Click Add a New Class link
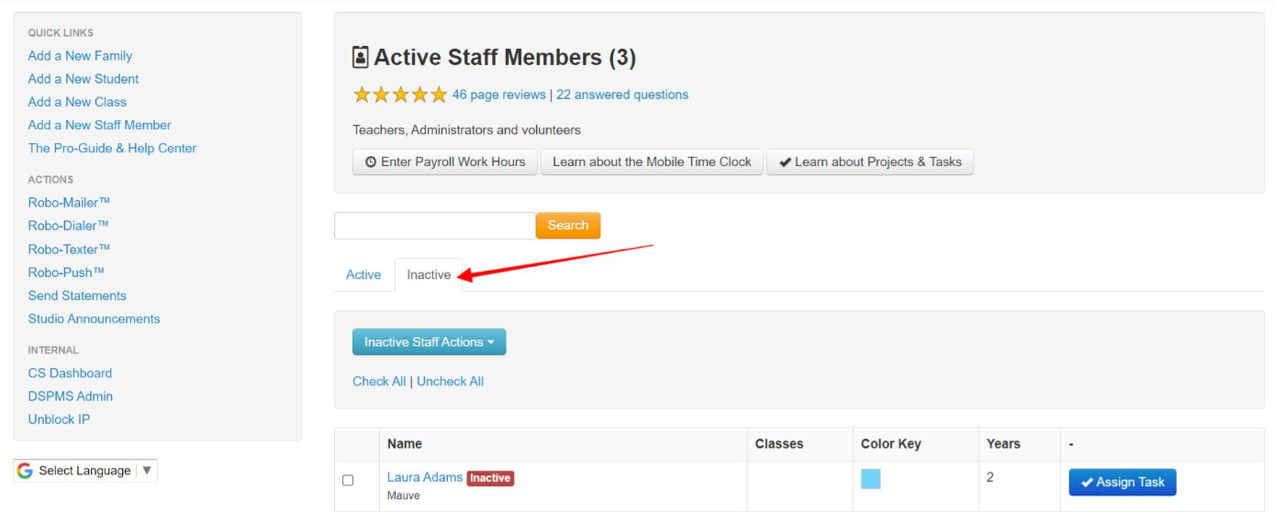Viewport: 1274px width, 523px height. coord(77,102)
